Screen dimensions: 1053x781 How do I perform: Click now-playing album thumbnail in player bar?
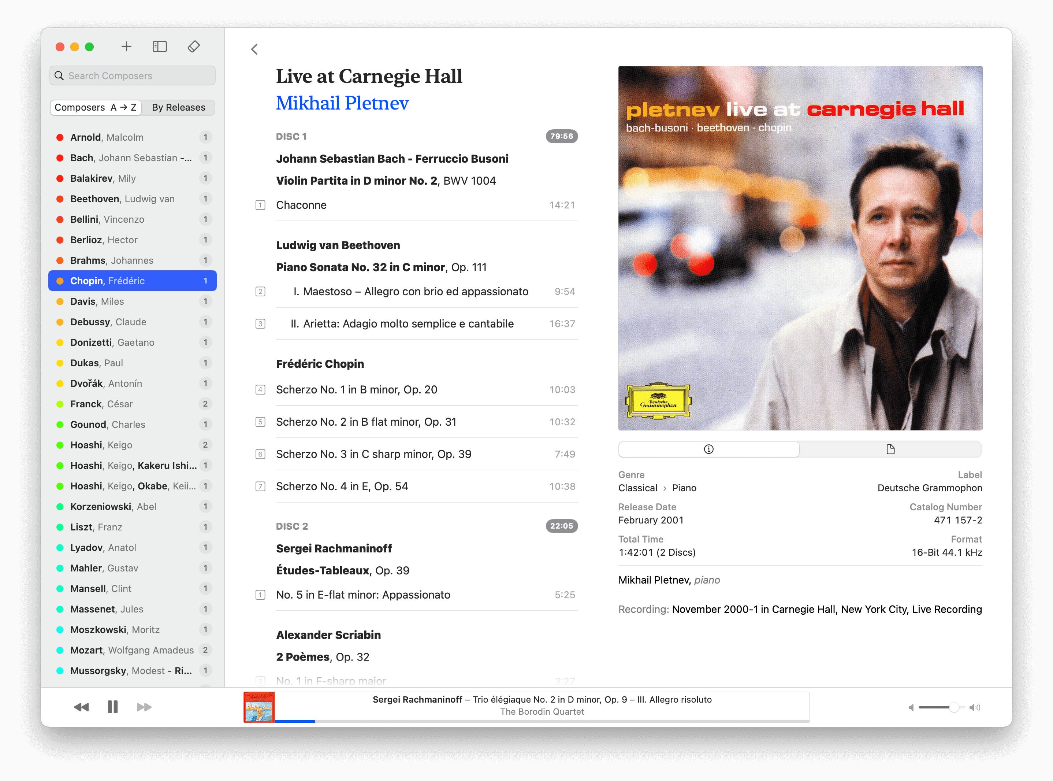point(258,707)
